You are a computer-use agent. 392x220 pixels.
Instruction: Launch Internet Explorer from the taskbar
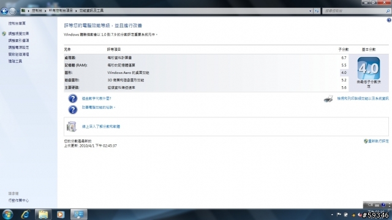[26, 215]
